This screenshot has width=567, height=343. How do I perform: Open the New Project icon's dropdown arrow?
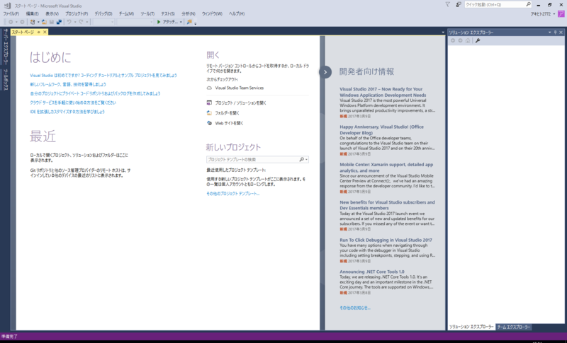tap(38, 22)
